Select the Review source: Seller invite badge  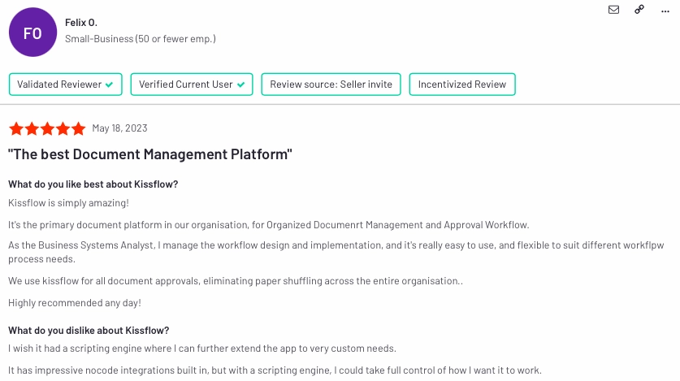[331, 84]
